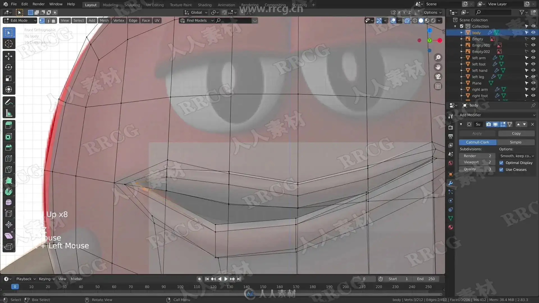Open the Edit Mode dropdown

pyautogui.click(x=20, y=20)
